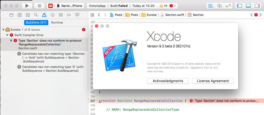Show the Debug navigator
Screen dimensions: 264x115
[x=61, y=15]
